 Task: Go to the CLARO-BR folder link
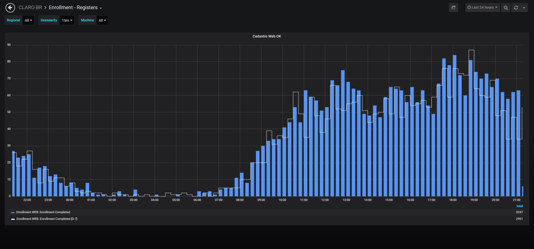(x=30, y=7)
